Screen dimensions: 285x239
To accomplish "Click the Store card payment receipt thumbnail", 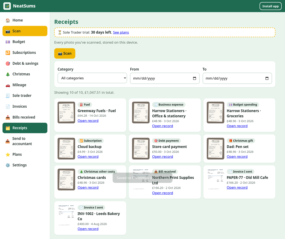I will point(141,149).
